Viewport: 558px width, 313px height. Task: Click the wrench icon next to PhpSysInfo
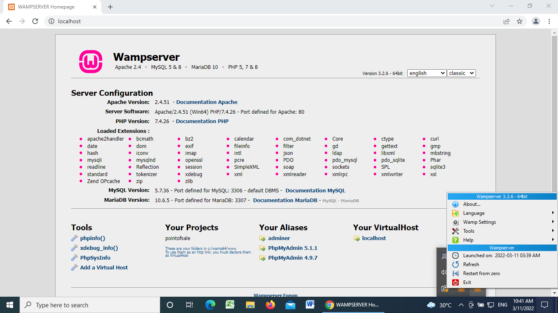tap(74, 258)
